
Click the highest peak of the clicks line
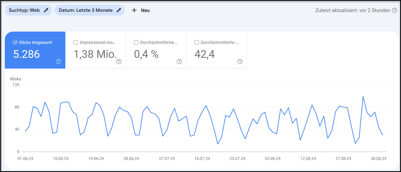[363, 96]
